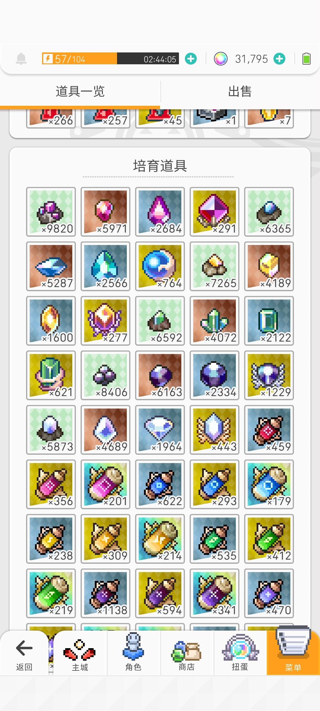Open the 扭蛋 gacha screen
Image resolution: width=320 pixels, height=711 pixels.
pyautogui.click(x=240, y=654)
